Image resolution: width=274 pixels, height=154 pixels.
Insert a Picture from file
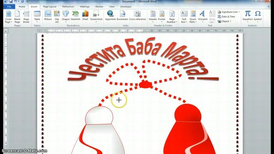click(x=48, y=16)
